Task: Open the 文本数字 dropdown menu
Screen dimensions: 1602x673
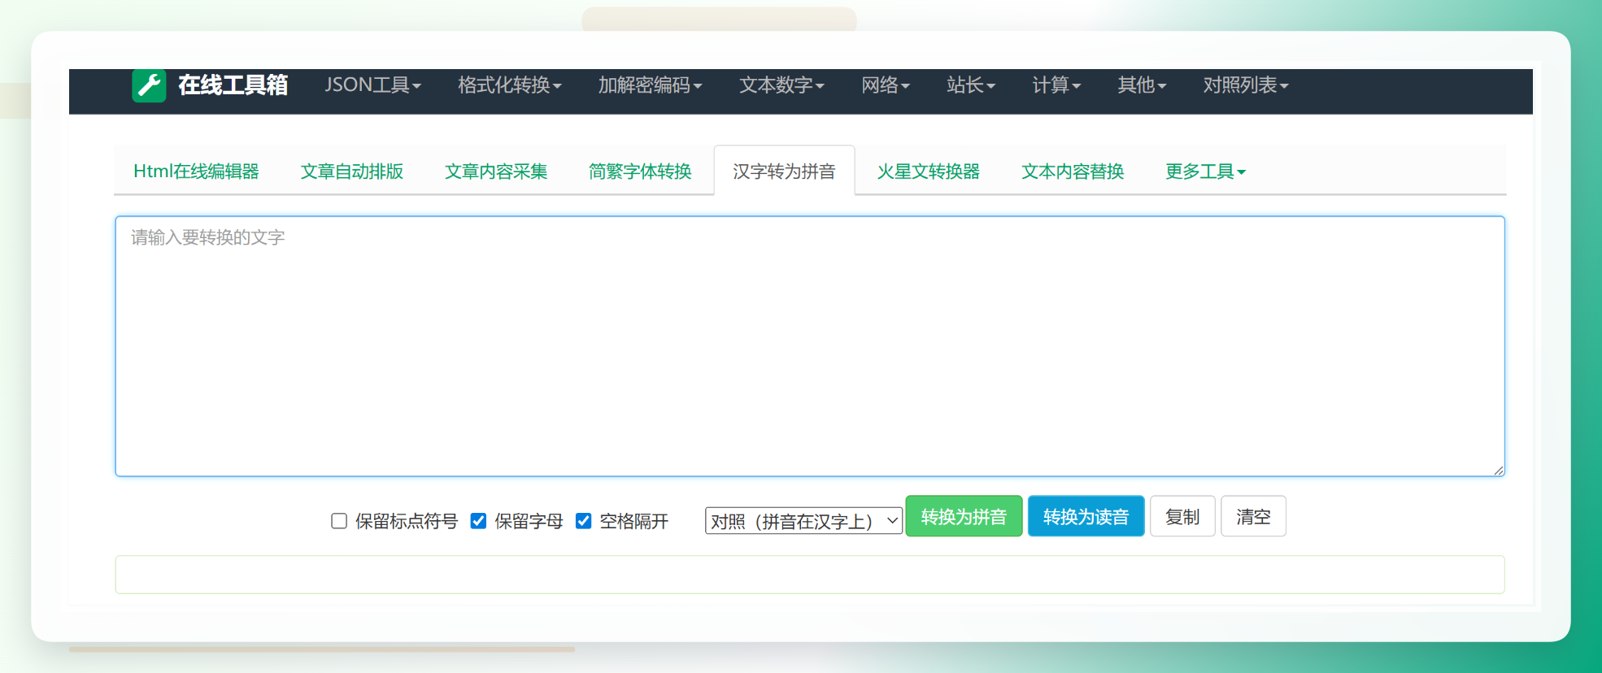Action: [x=781, y=85]
